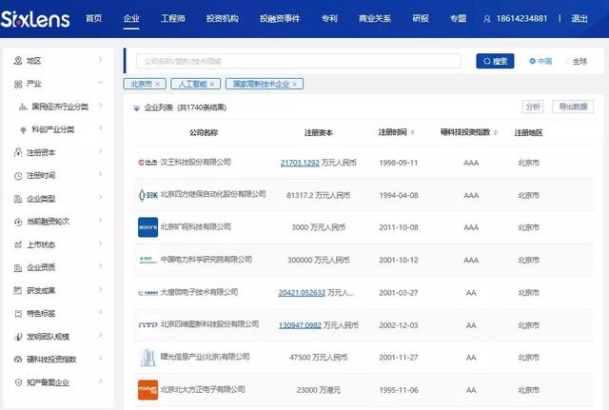Expand the 注册时间 filter chevron

tap(101, 174)
